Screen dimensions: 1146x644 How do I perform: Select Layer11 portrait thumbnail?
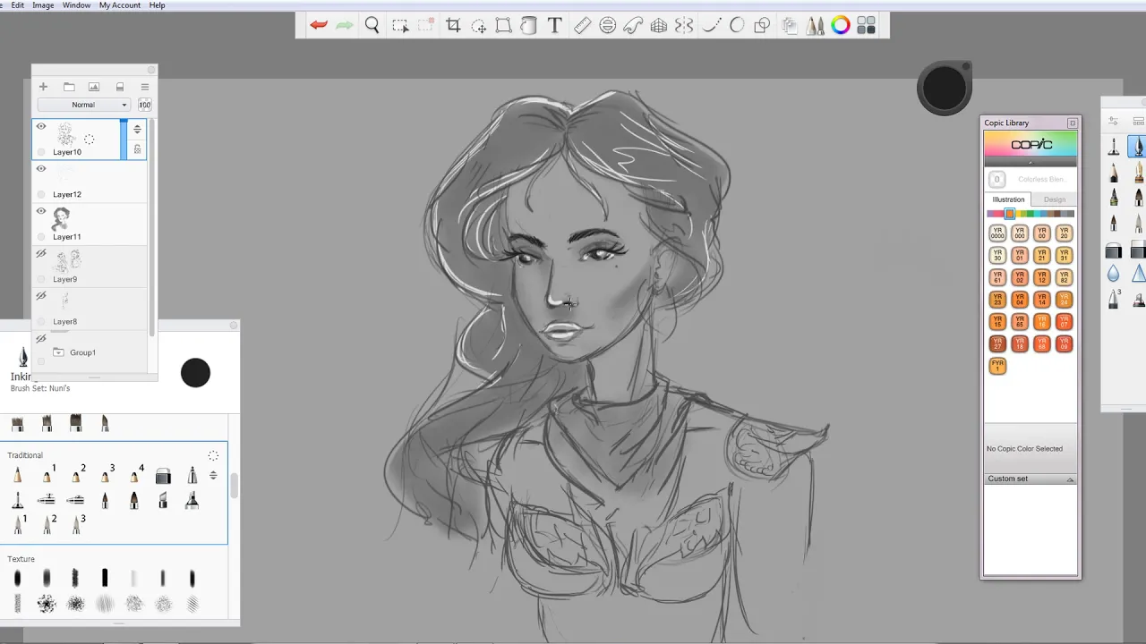[61, 218]
